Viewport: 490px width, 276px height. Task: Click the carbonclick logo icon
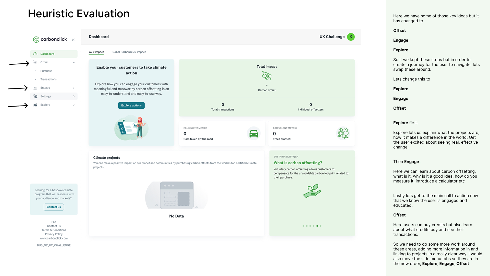point(36,39)
